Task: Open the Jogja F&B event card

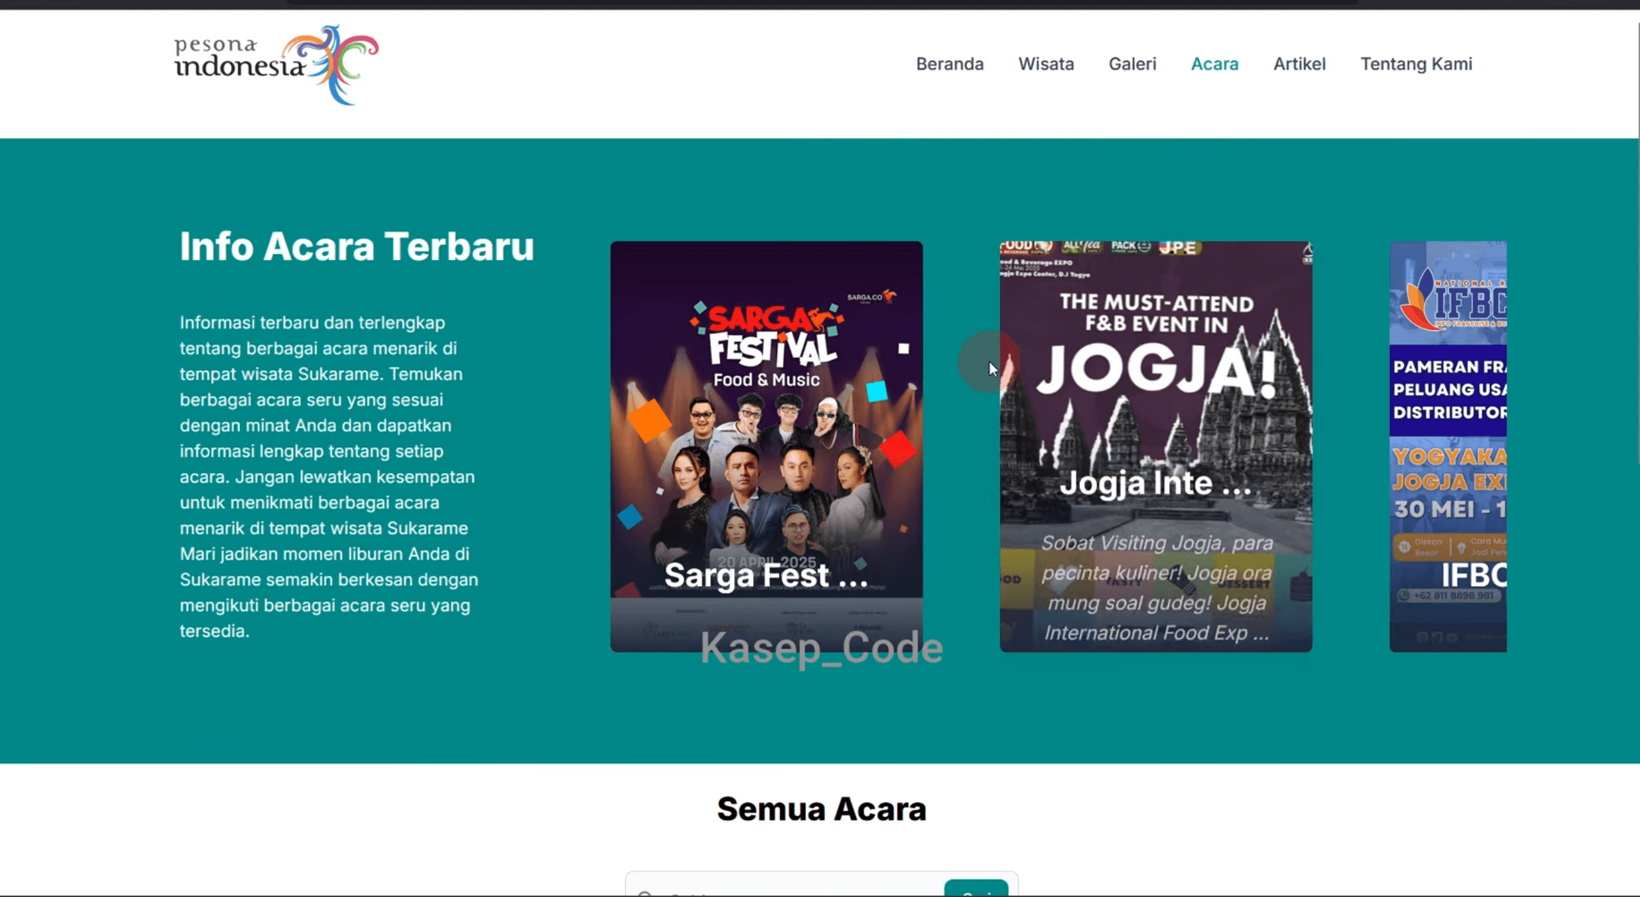Action: (1156, 447)
